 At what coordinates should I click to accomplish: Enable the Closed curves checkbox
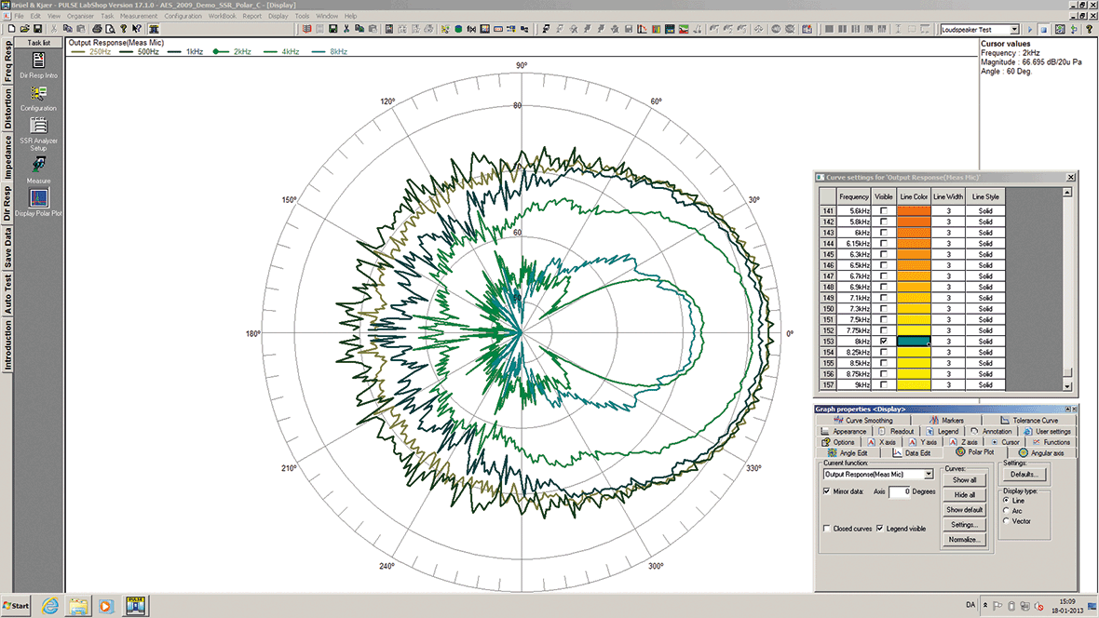pyautogui.click(x=827, y=529)
